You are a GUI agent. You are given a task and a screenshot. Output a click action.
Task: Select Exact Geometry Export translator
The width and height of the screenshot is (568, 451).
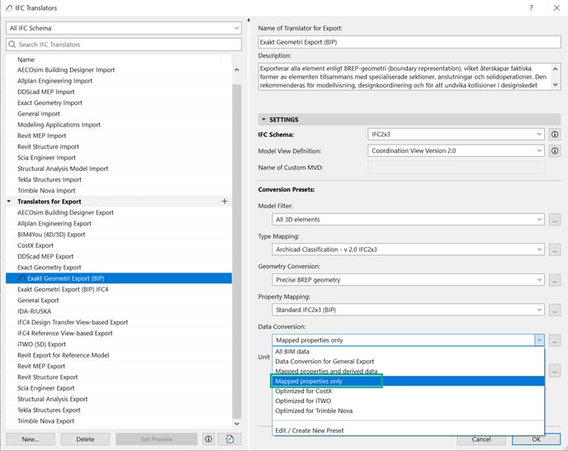[119, 267]
